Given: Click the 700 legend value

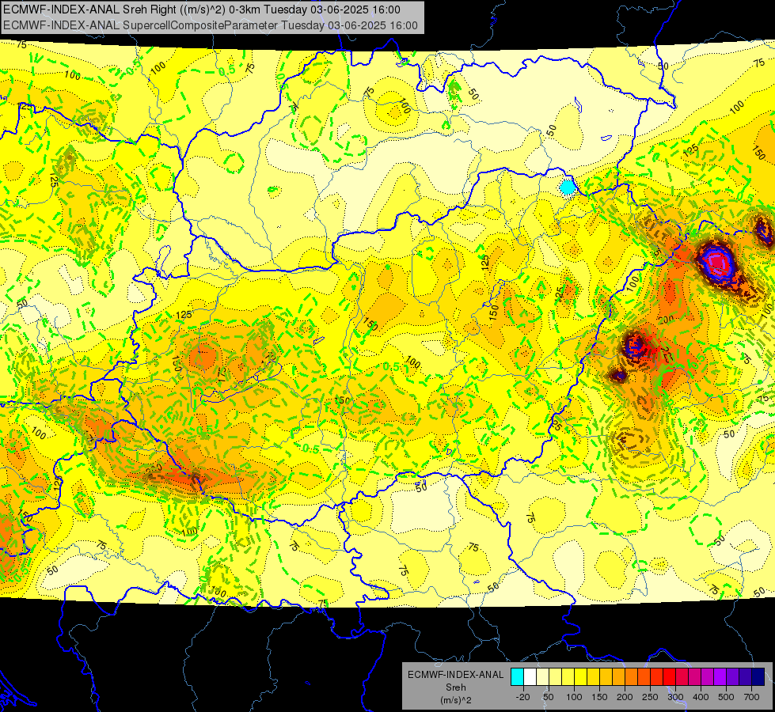Looking at the screenshot, I should click(x=752, y=697).
